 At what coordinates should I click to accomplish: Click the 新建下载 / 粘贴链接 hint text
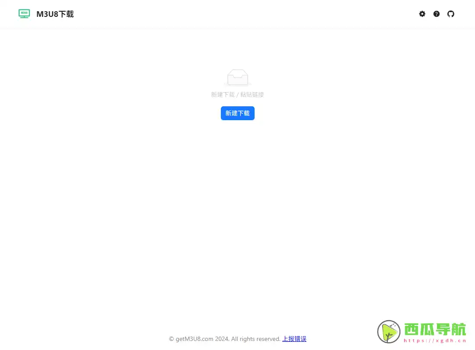coord(237,94)
